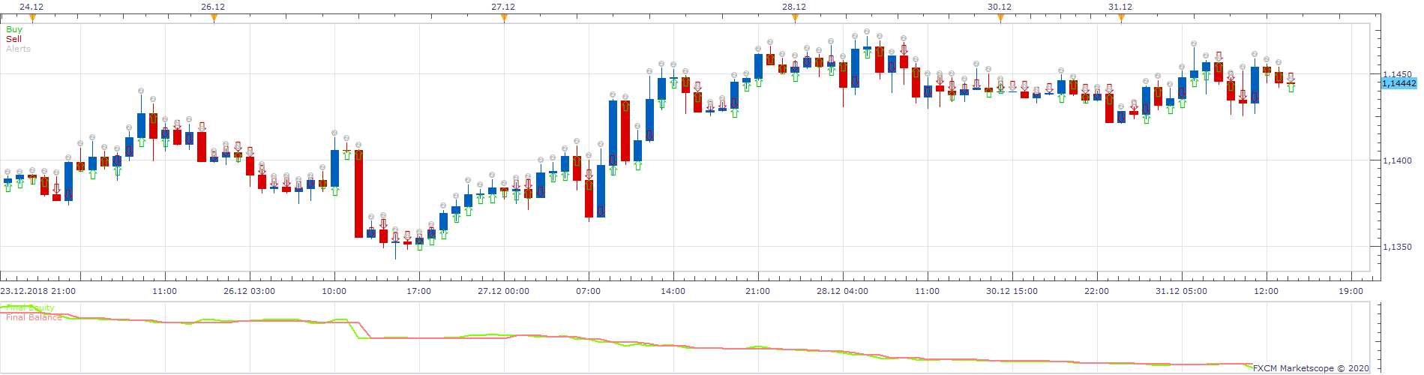Viewport: 1424px width, 375px height.
Task: Select the Sell legend label
Action: coord(13,39)
